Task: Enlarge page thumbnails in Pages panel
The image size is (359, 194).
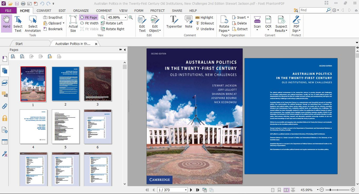Action: point(13,56)
